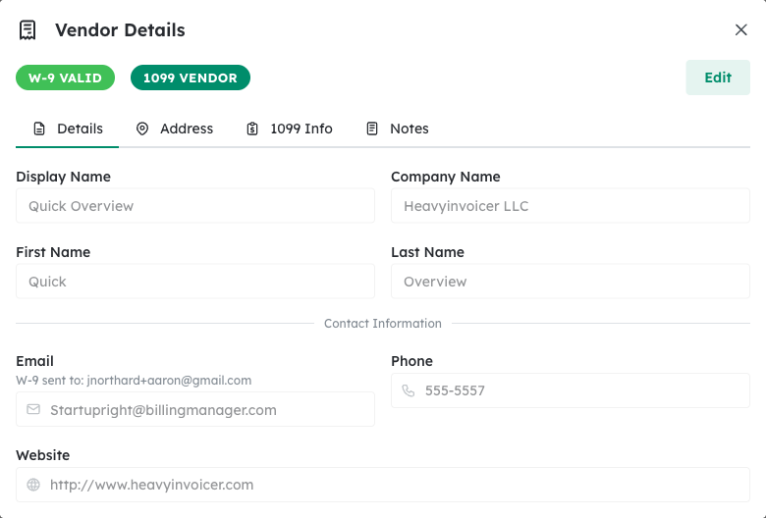Click the 1099 VENDOR badge
Screen dimensions: 766x518
[x=191, y=78]
